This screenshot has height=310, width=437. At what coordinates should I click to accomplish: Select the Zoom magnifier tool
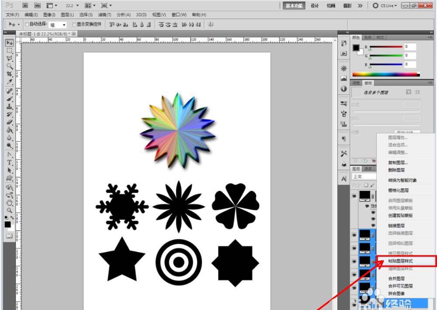[x=9, y=210]
